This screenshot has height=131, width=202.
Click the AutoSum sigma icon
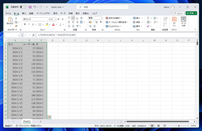click(x=148, y=18)
